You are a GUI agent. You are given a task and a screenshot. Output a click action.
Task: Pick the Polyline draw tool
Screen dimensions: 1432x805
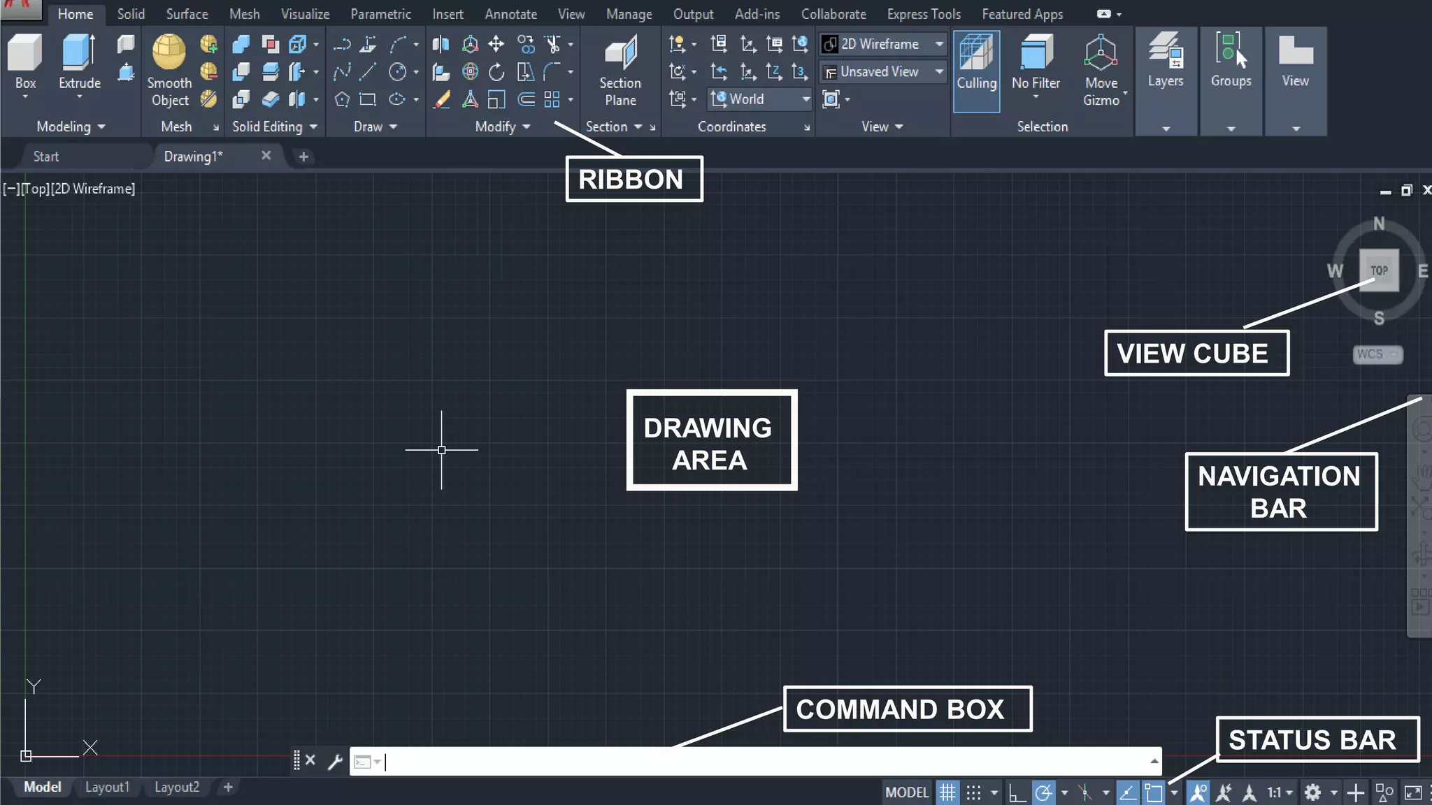(342, 45)
